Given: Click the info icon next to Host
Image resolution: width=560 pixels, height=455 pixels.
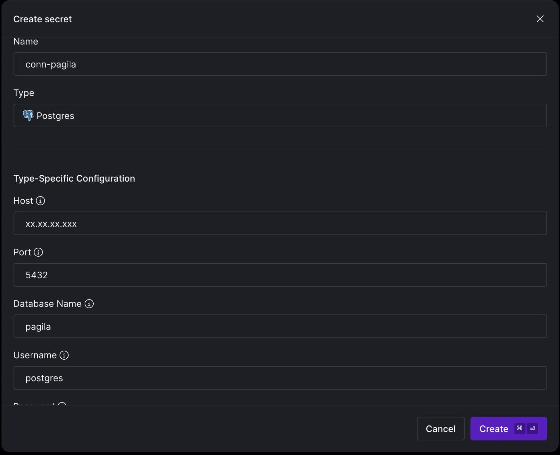Looking at the screenshot, I should point(40,201).
